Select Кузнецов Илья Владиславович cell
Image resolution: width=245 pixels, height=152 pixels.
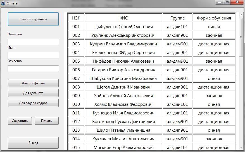(x=123, y=113)
